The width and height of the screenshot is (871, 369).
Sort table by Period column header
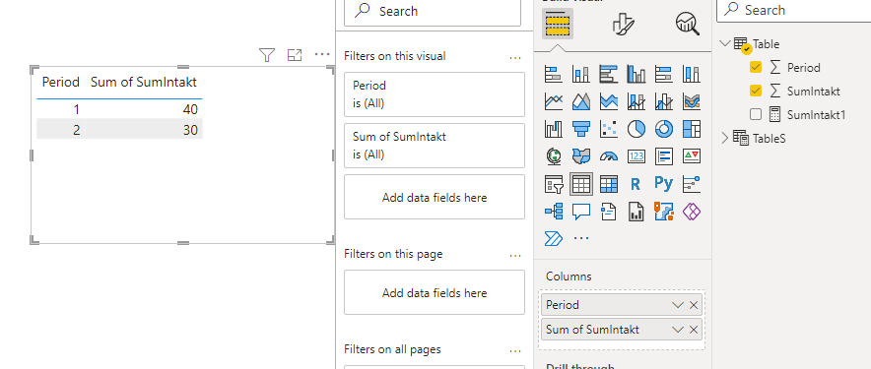click(x=61, y=82)
